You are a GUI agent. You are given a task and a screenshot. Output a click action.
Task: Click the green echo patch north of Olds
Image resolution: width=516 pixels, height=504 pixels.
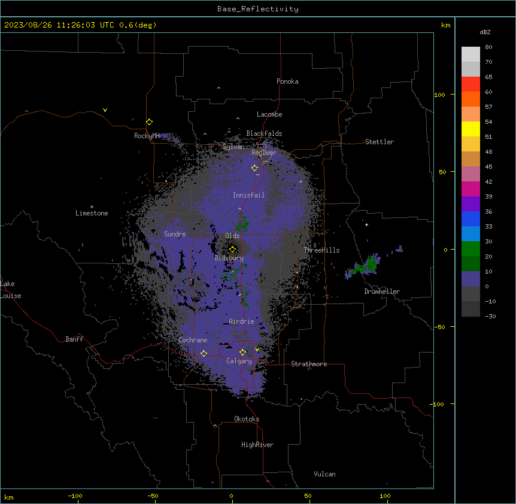242,224
